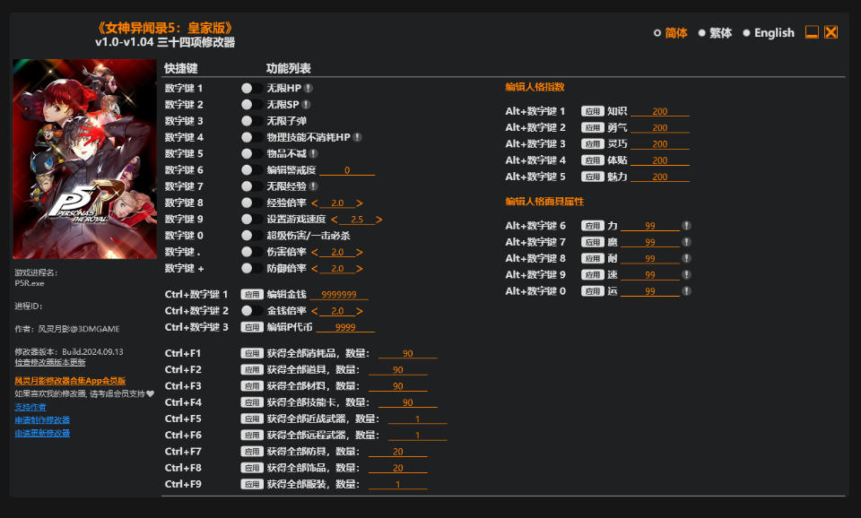861x518 pixels.
Task: Apply 获得全部消耗品 button
Action: point(252,353)
